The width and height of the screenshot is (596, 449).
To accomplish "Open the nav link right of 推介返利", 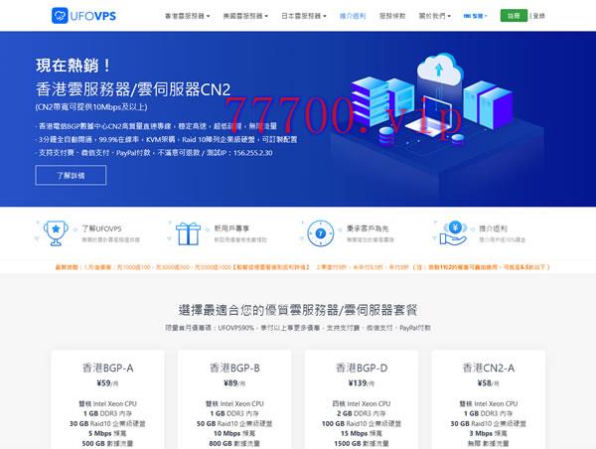I will pos(392,16).
